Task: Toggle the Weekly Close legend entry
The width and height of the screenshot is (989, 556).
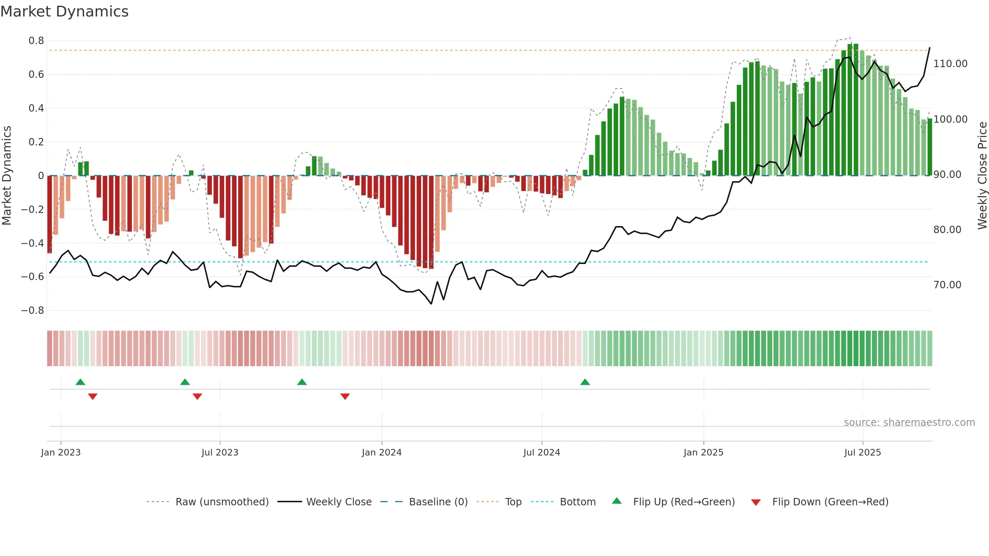Action: point(325,502)
